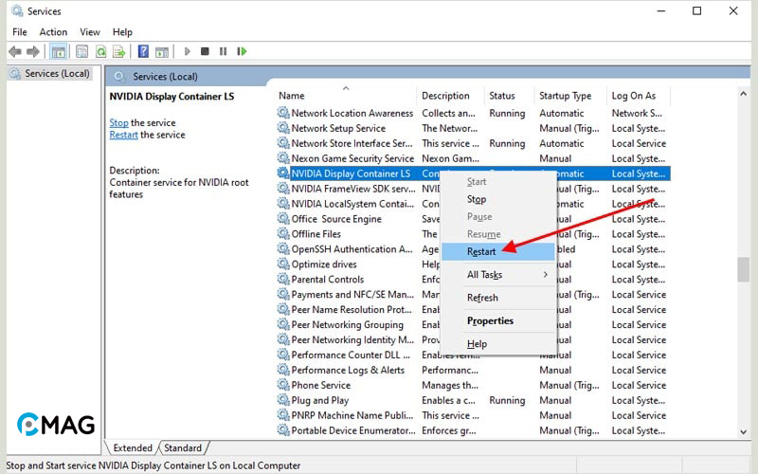This screenshot has height=474, width=758.
Task: Click the Start Service play icon
Action: [x=188, y=51]
